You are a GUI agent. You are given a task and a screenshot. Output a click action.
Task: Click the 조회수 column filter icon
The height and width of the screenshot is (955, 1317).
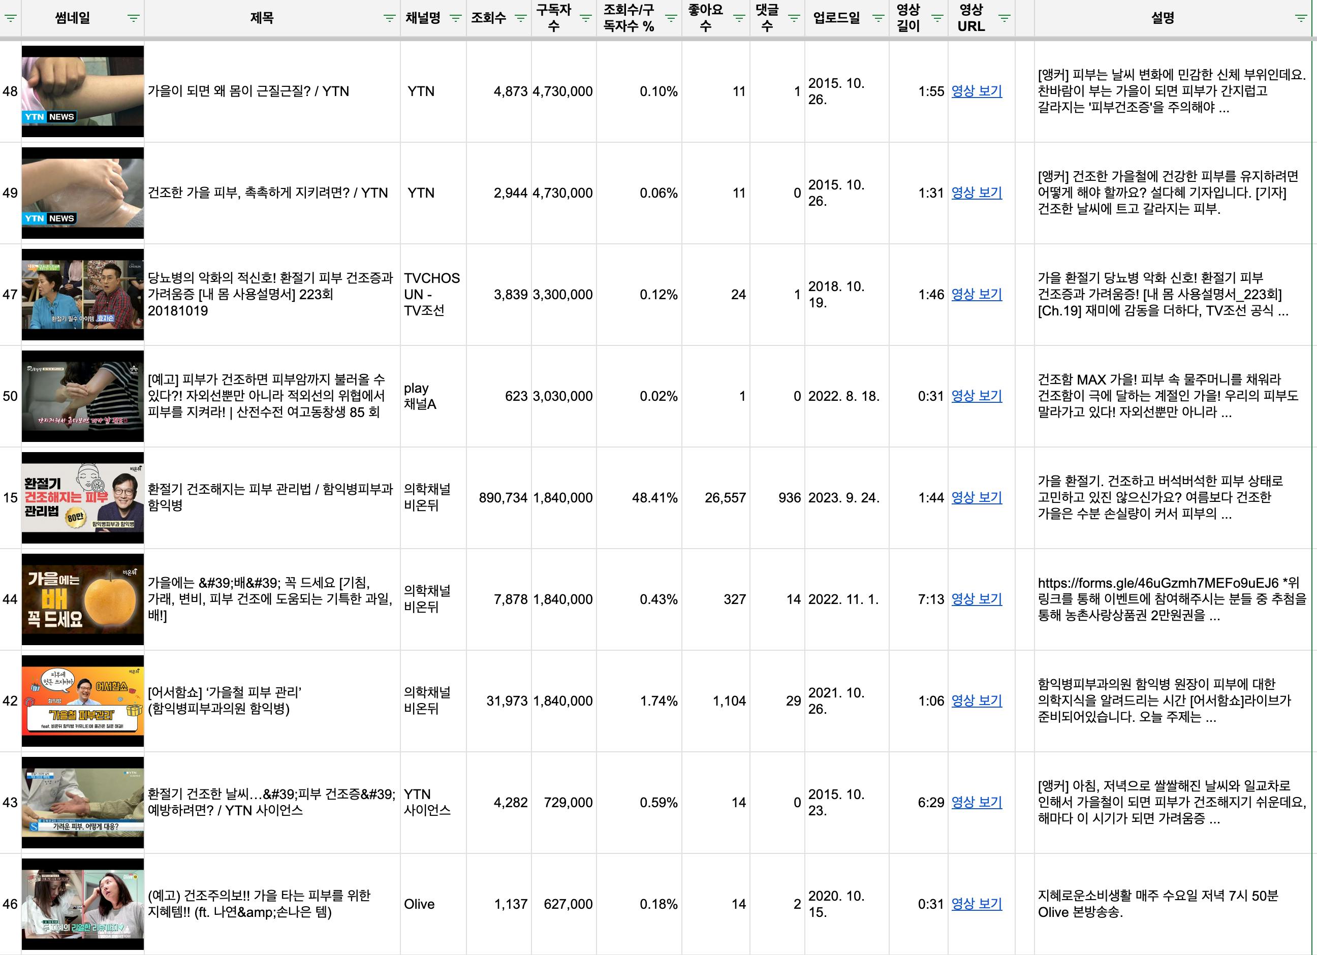[x=520, y=18]
